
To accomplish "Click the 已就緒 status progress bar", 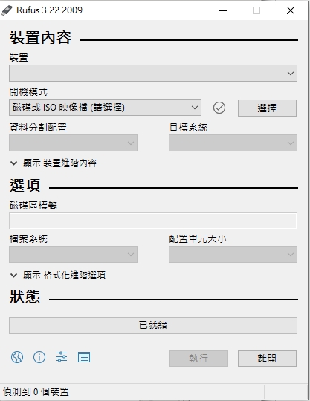I will point(153,325).
